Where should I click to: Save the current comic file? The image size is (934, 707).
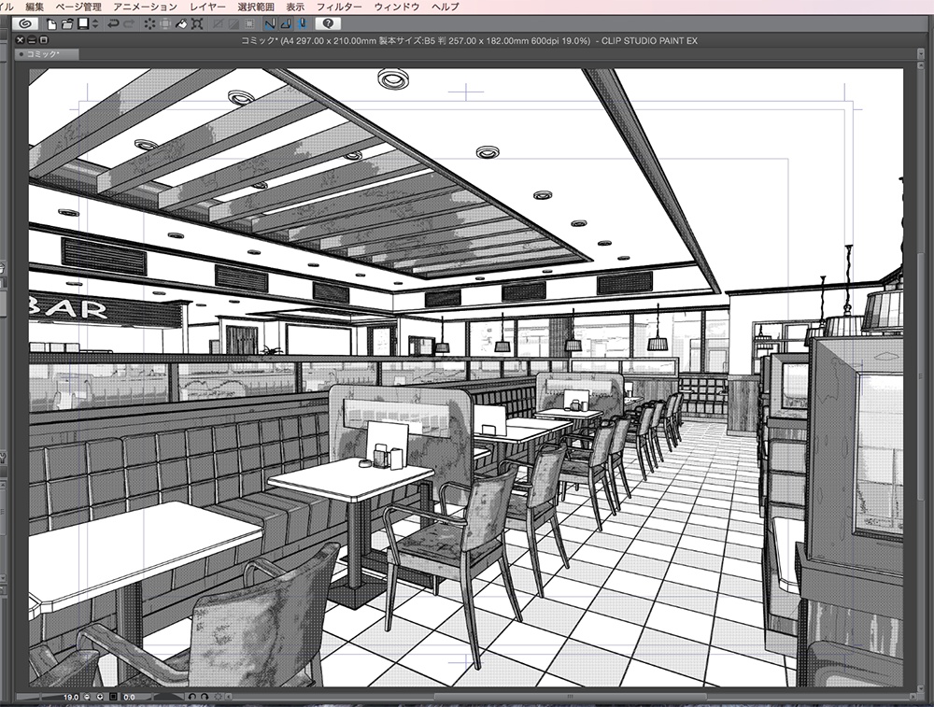[83, 24]
